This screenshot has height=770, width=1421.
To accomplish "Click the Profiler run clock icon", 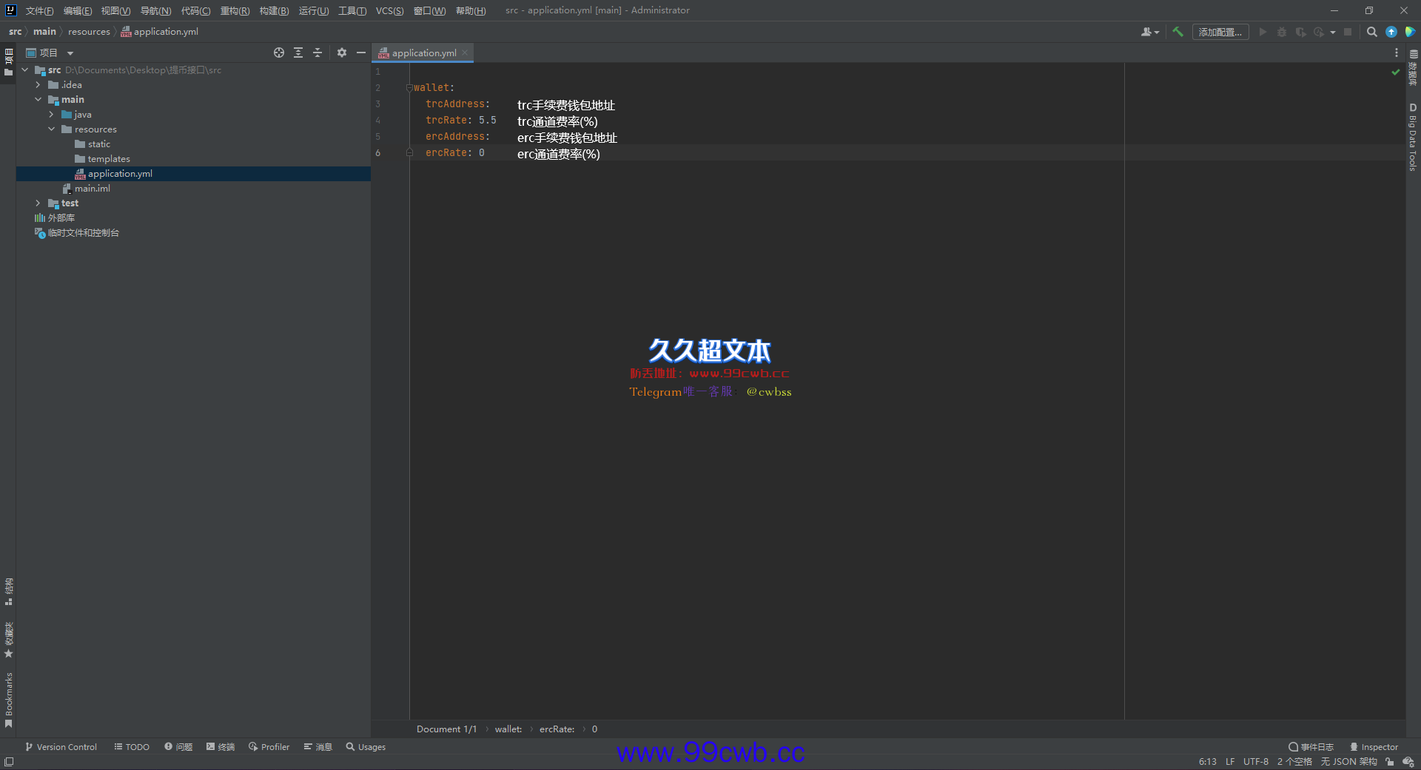I will coord(1319,32).
